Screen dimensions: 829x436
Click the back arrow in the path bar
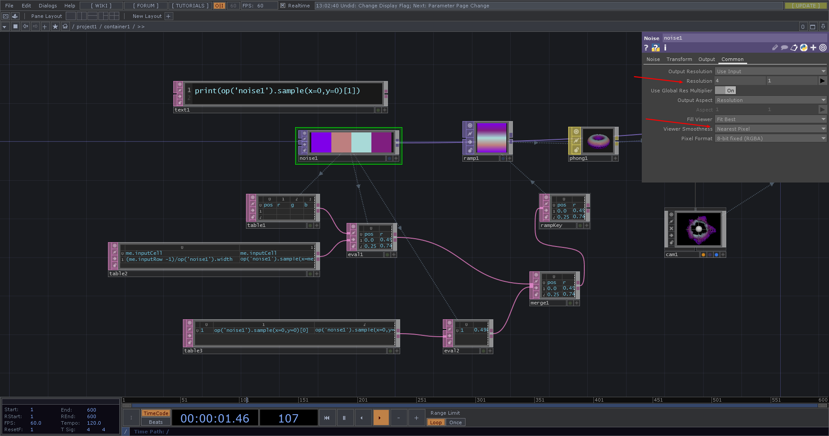click(25, 26)
